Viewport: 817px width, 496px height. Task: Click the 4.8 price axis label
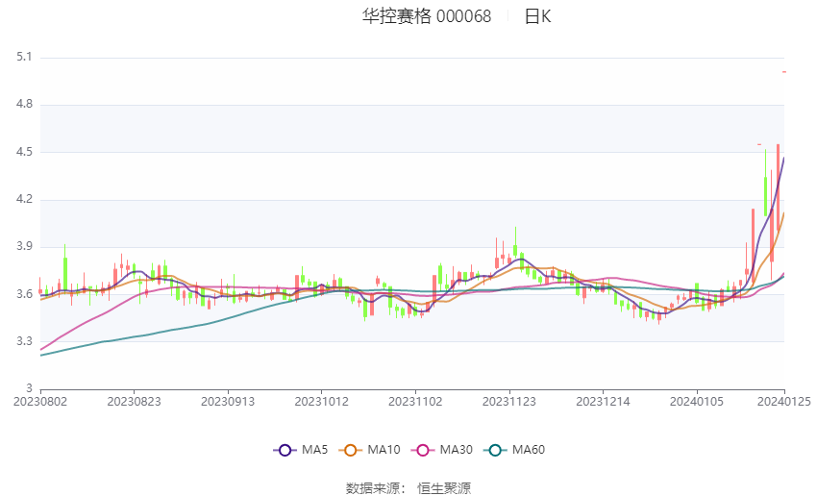[24, 104]
